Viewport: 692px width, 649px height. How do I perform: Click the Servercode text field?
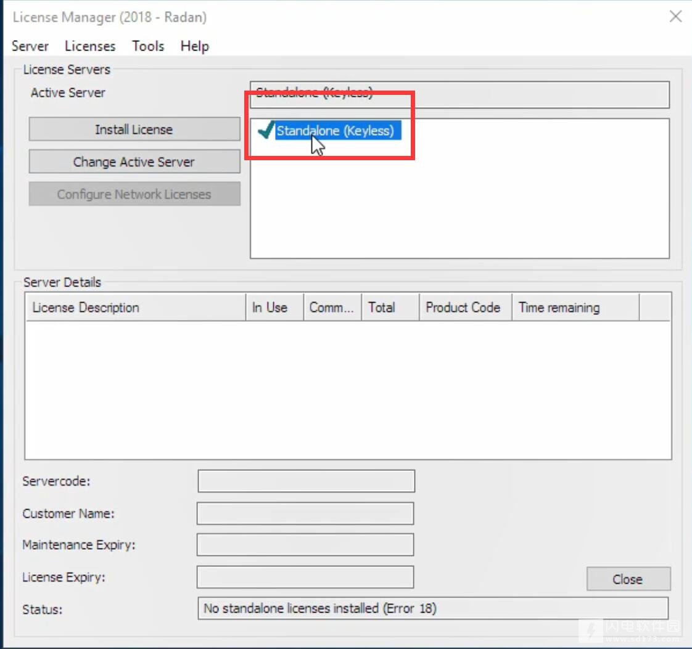(306, 481)
